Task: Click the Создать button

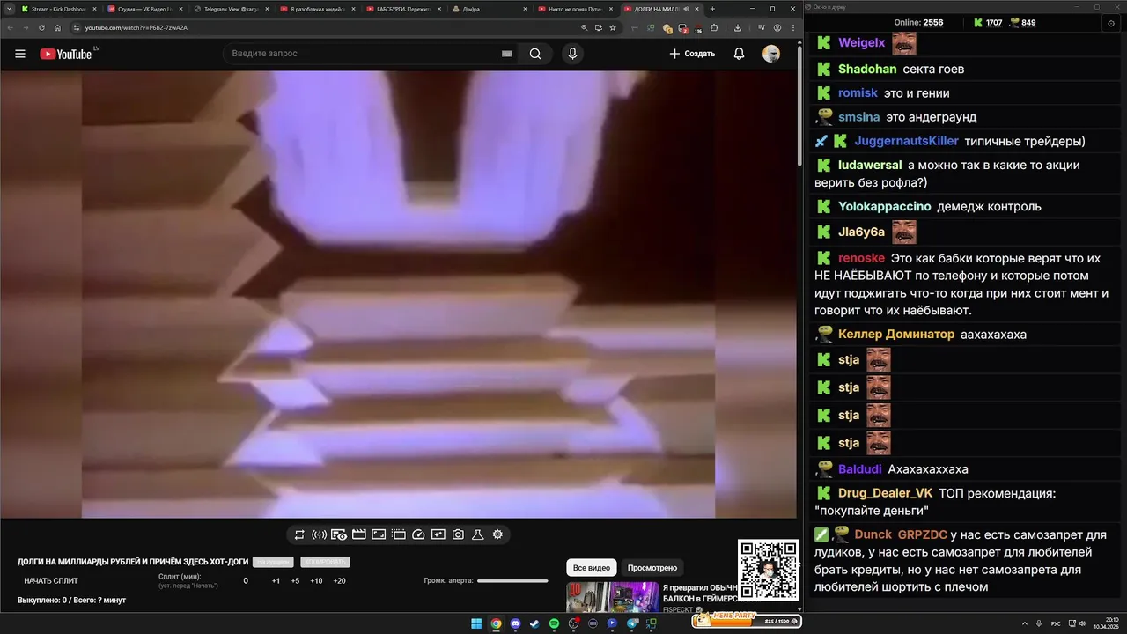Action: coord(692,54)
